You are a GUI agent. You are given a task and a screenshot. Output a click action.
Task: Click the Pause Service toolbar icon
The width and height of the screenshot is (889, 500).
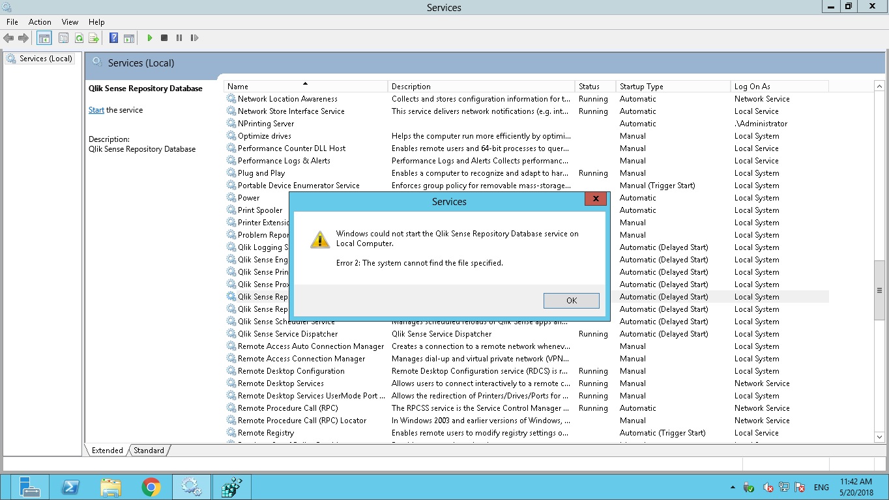[x=179, y=38]
